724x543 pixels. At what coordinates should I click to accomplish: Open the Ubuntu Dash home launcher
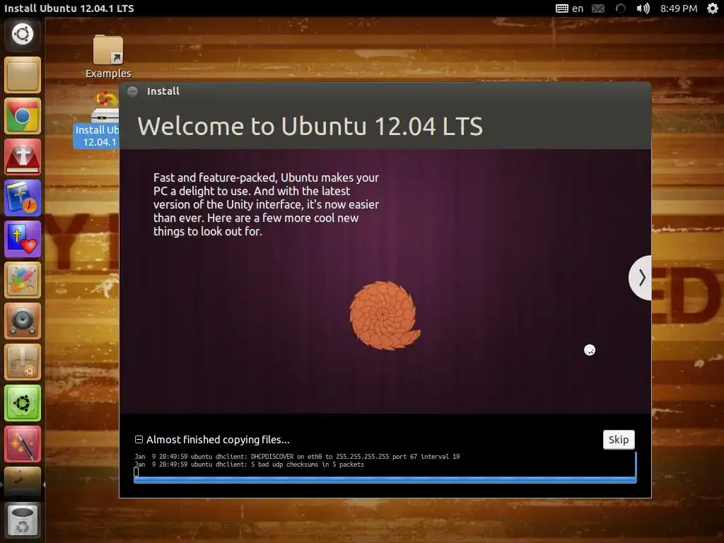click(x=22, y=34)
